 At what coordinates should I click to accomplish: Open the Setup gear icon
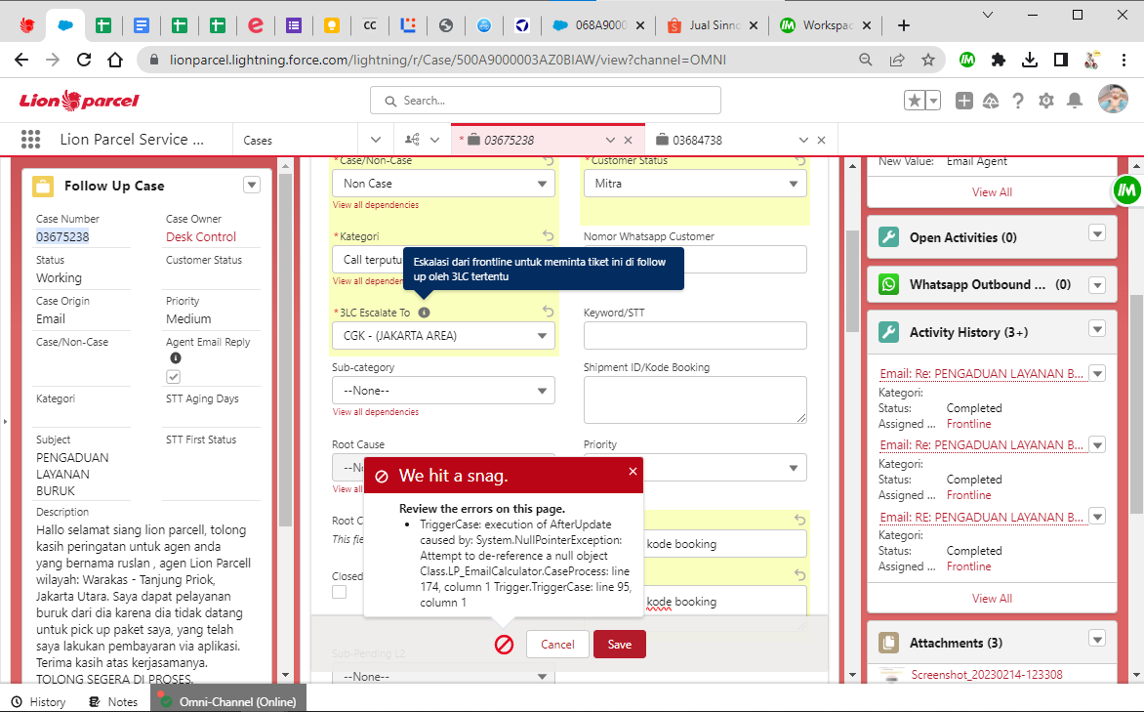coord(1046,101)
